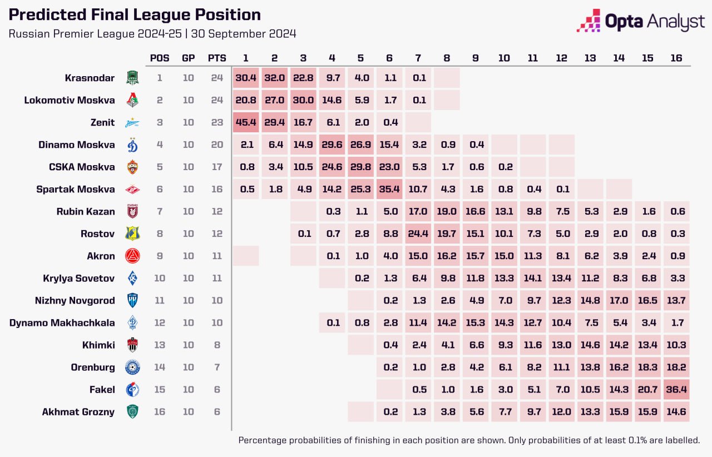Click the Lokomotiv Moskva club crest
Screen dimensions: 712x457
click(132, 100)
